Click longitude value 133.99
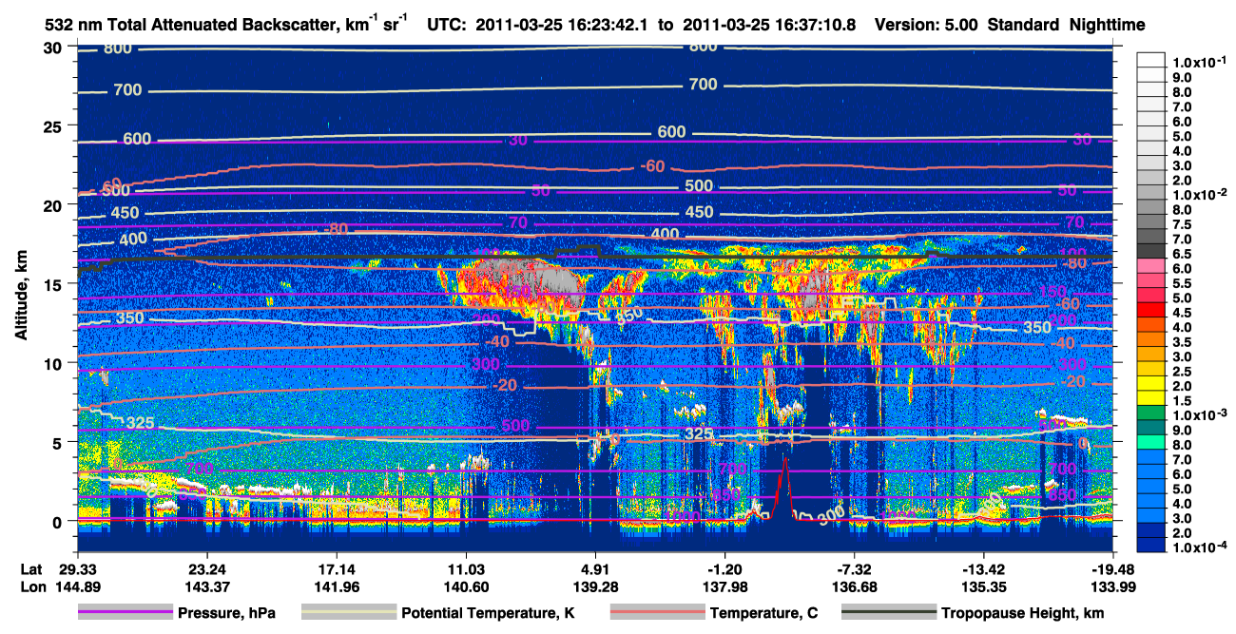 [x=1113, y=586]
